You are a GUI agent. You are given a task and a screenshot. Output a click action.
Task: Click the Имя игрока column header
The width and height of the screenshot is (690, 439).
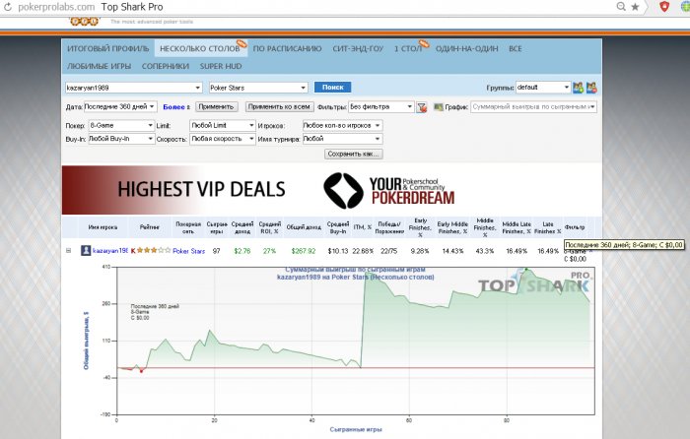(x=103, y=227)
